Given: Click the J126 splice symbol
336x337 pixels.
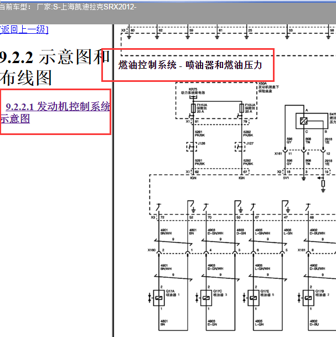Looking at the screenshot, I should point(192,147).
